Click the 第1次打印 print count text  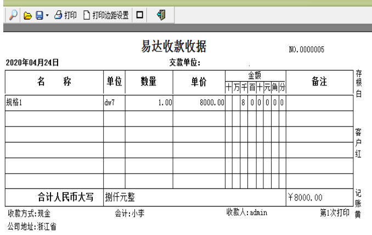tap(335, 213)
